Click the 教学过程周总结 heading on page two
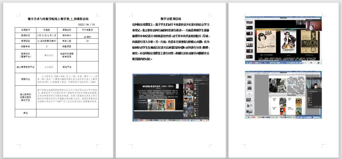This screenshot has width=342, height=159. click(x=171, y=19)
